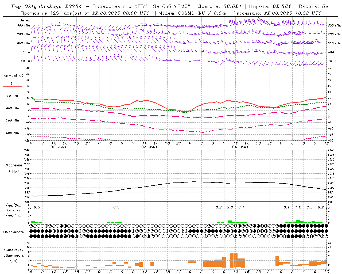Select the 500 м wind level label on the left
The image size is (342, 274).
click(25, 52)
